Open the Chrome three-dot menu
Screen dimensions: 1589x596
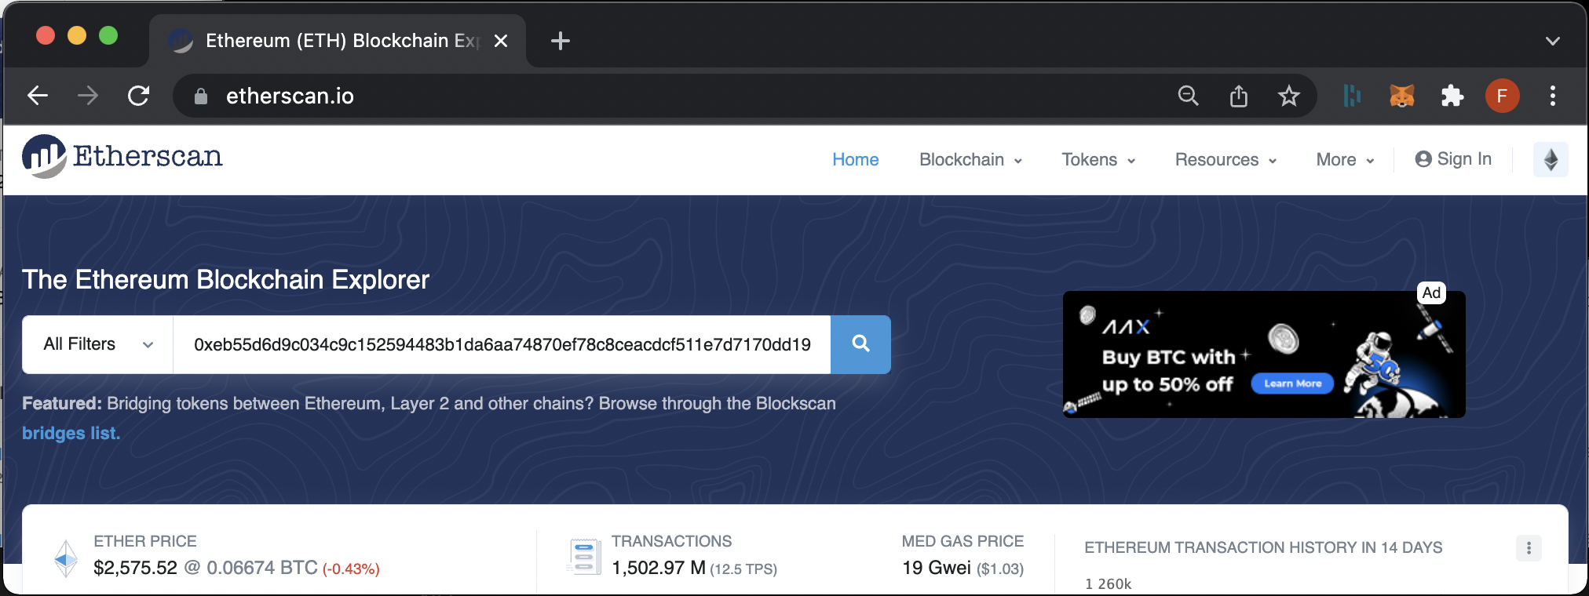click(x=1553, y=96)
